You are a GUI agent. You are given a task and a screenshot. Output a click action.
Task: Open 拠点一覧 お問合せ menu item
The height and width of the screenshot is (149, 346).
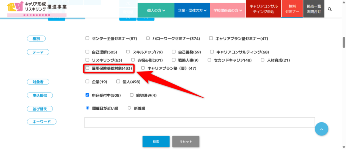(314, 9)
